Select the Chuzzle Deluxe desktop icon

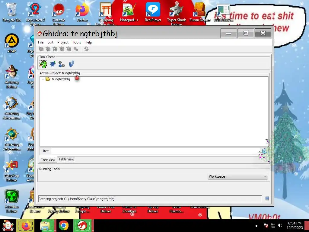click(59, 14)
